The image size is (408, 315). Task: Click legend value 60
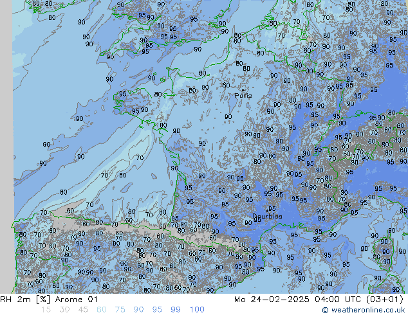[x=102, y=310]
